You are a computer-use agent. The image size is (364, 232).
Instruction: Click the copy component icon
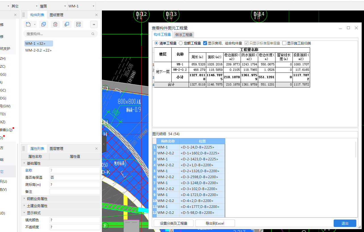pyautogui.click(x=44, y=24)
